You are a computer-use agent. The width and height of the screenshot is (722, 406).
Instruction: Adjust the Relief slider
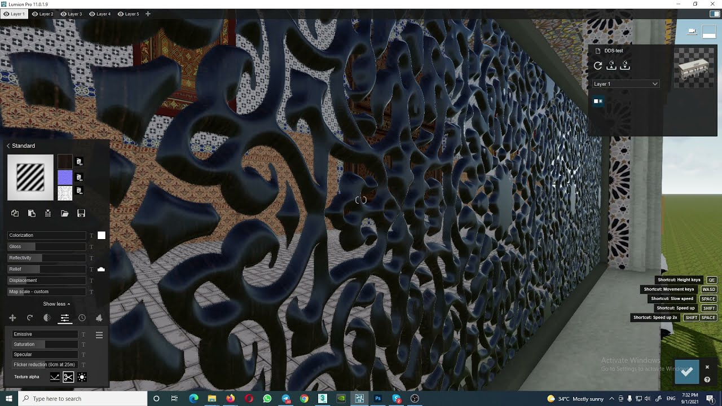coord(47,269)
